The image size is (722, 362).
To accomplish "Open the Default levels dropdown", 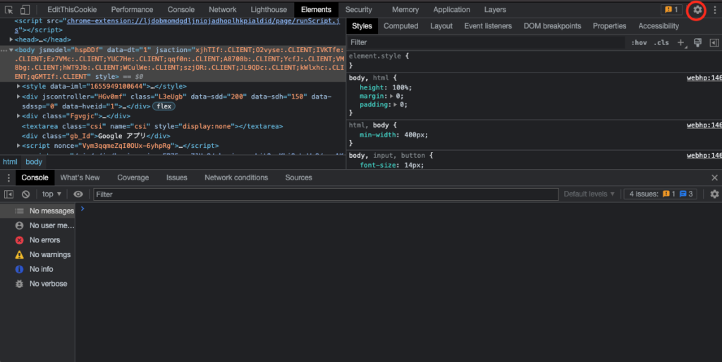I will [589, 194].
